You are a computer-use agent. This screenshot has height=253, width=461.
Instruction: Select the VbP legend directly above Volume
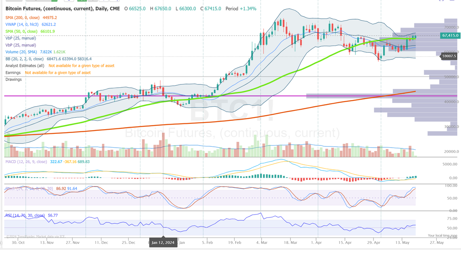(21, 45)
